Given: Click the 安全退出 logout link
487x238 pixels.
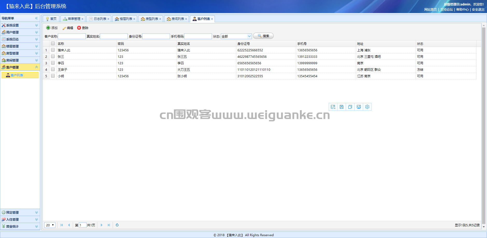Looking at the screenshot, I should click(x=478, y=10).
